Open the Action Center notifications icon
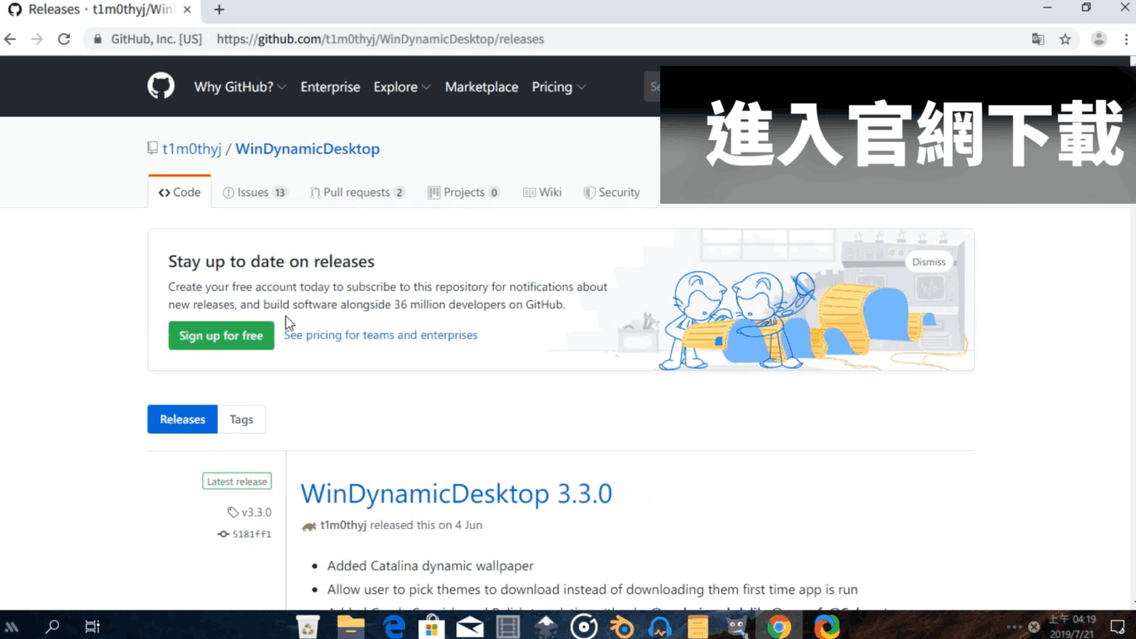Screen dimensions: 1136x639 point(1117,627)
